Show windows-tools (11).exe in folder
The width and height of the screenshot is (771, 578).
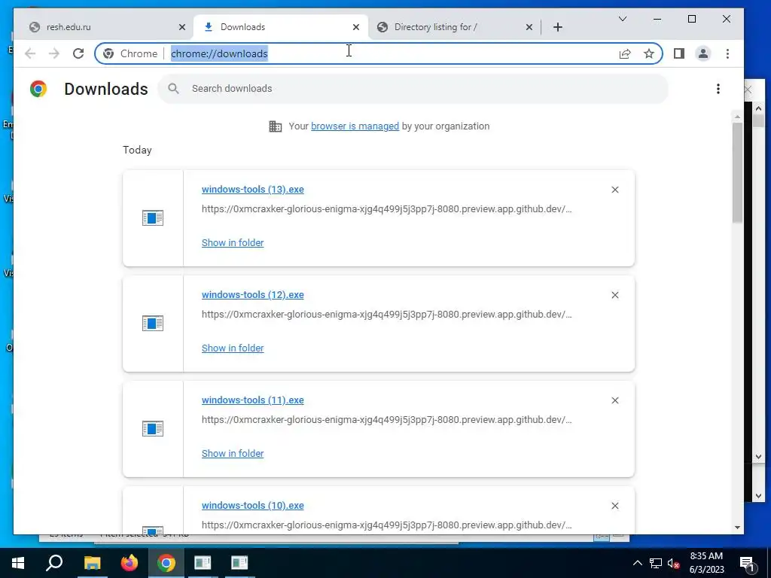233,453
